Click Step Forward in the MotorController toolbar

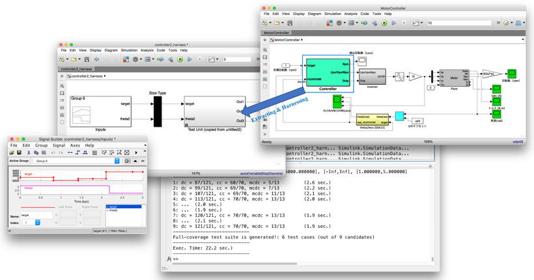394,23
